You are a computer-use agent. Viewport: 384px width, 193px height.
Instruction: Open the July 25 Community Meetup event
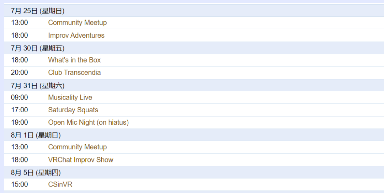[77, 23]
